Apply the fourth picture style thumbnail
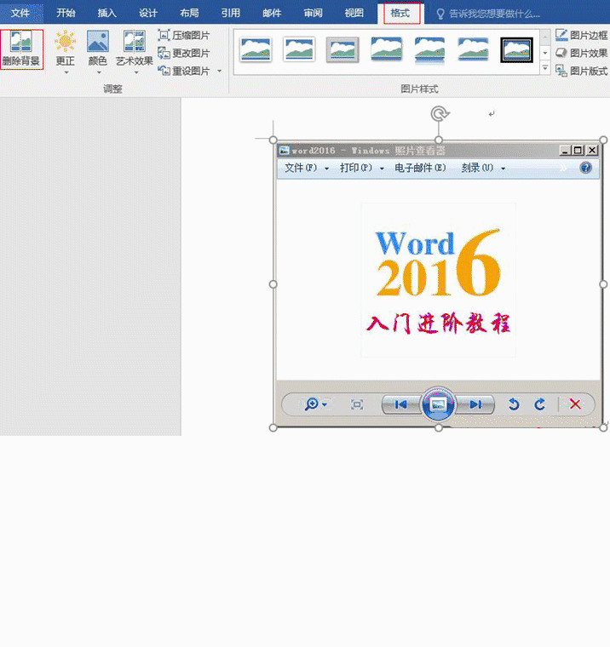 [386, 49]
